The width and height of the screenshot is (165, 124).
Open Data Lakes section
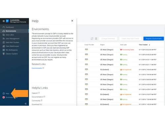click(10, 35)
